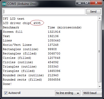Click the scrollbar down arrow
This screenshot has width=104, height=99.
(x=100, y=86)
